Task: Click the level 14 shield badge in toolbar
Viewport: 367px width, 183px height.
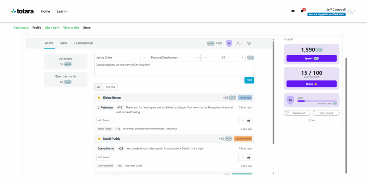Action: [x=229, y=43]
